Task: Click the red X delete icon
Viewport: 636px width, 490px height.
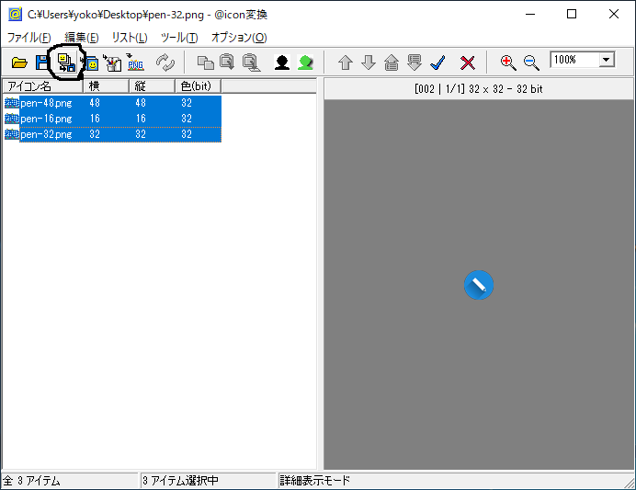Action: pos(467,63)
